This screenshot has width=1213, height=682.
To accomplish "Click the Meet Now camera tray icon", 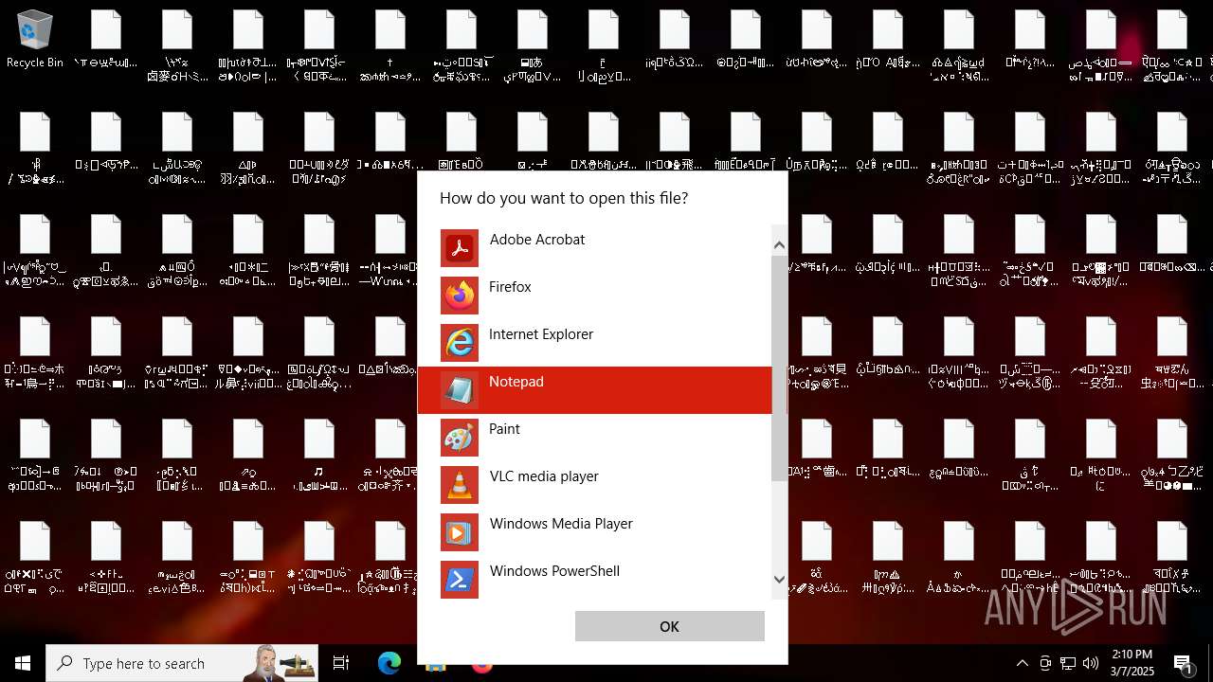I will coord(1045,663).
